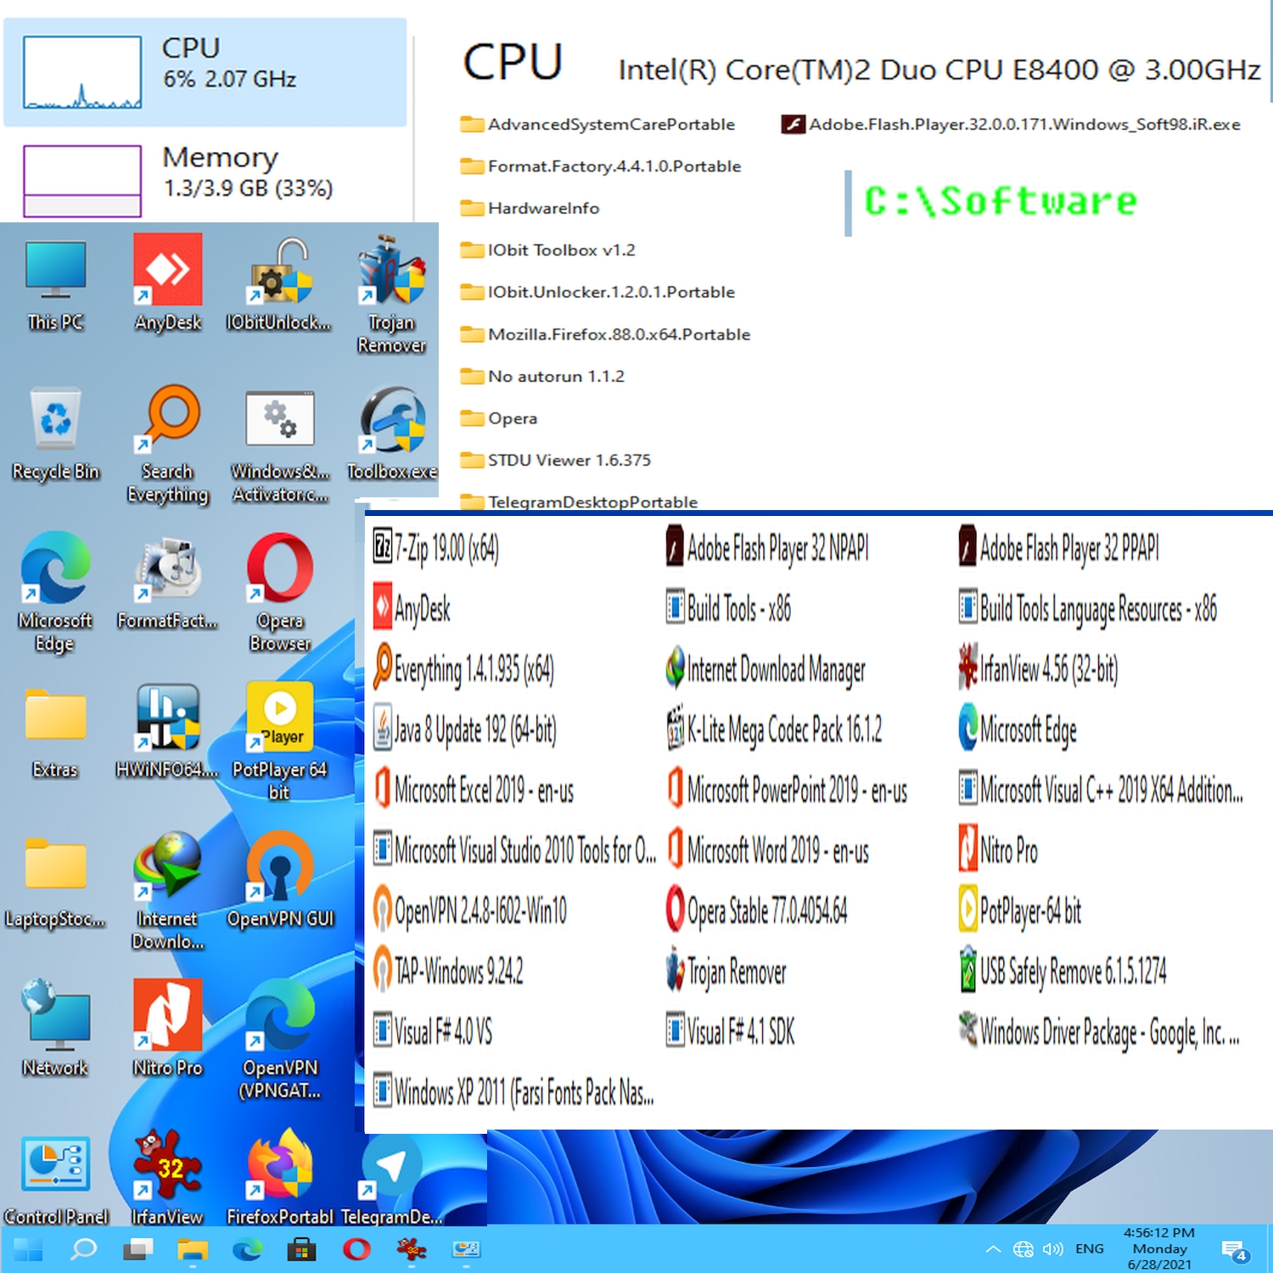Launch the AnyDesk desktop shortcut
The width and height of the screenshot is (1273, 1273).
[x=167, y=284]
